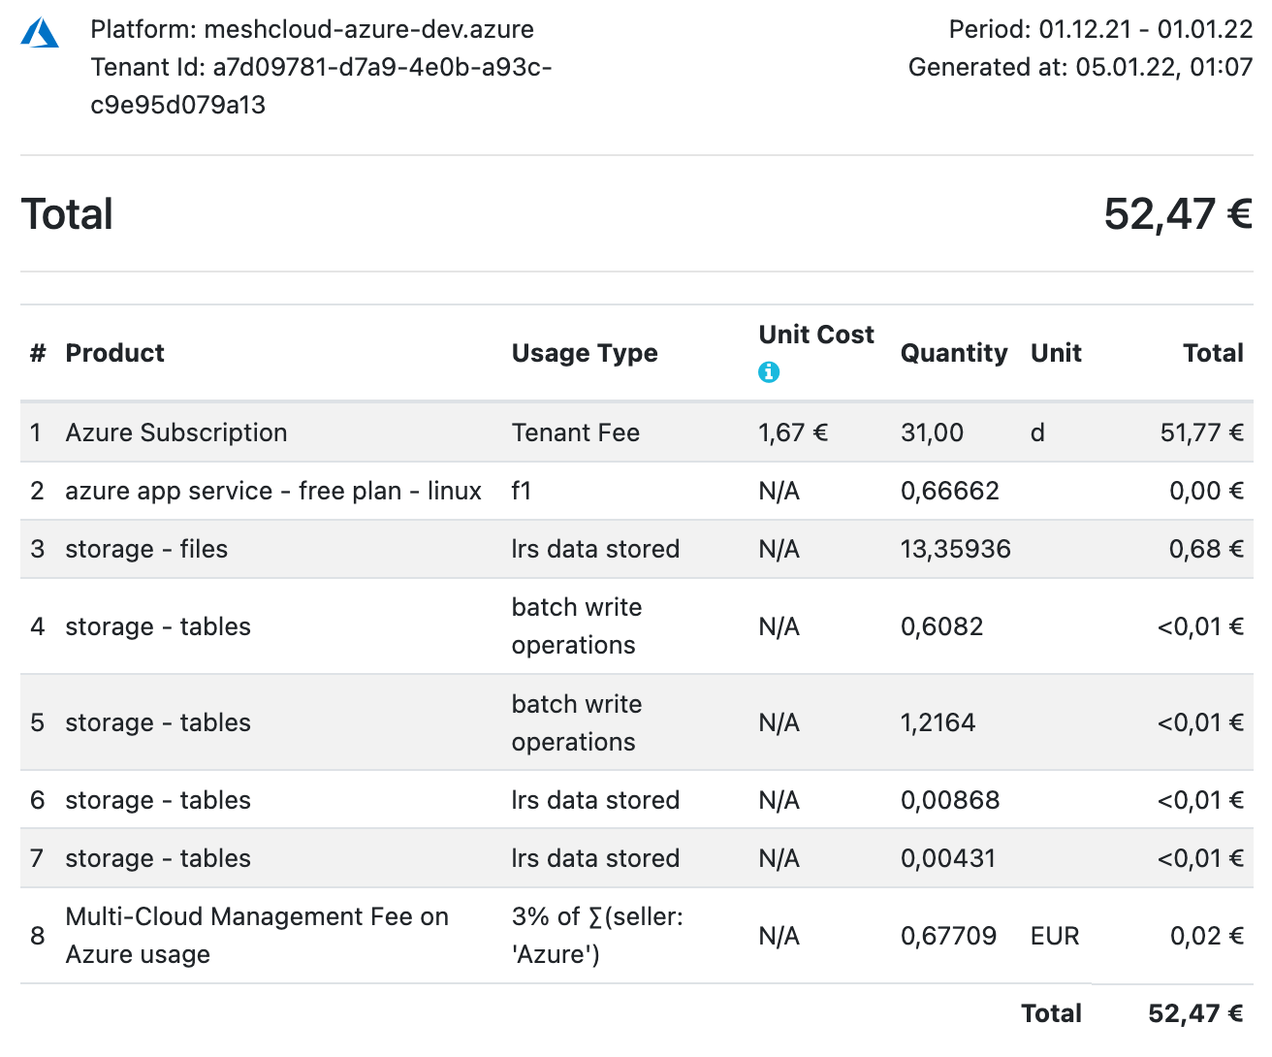Click the 0,6082 quantity value
Viewport: 1272px width, 1057px height.
point(941,626)
